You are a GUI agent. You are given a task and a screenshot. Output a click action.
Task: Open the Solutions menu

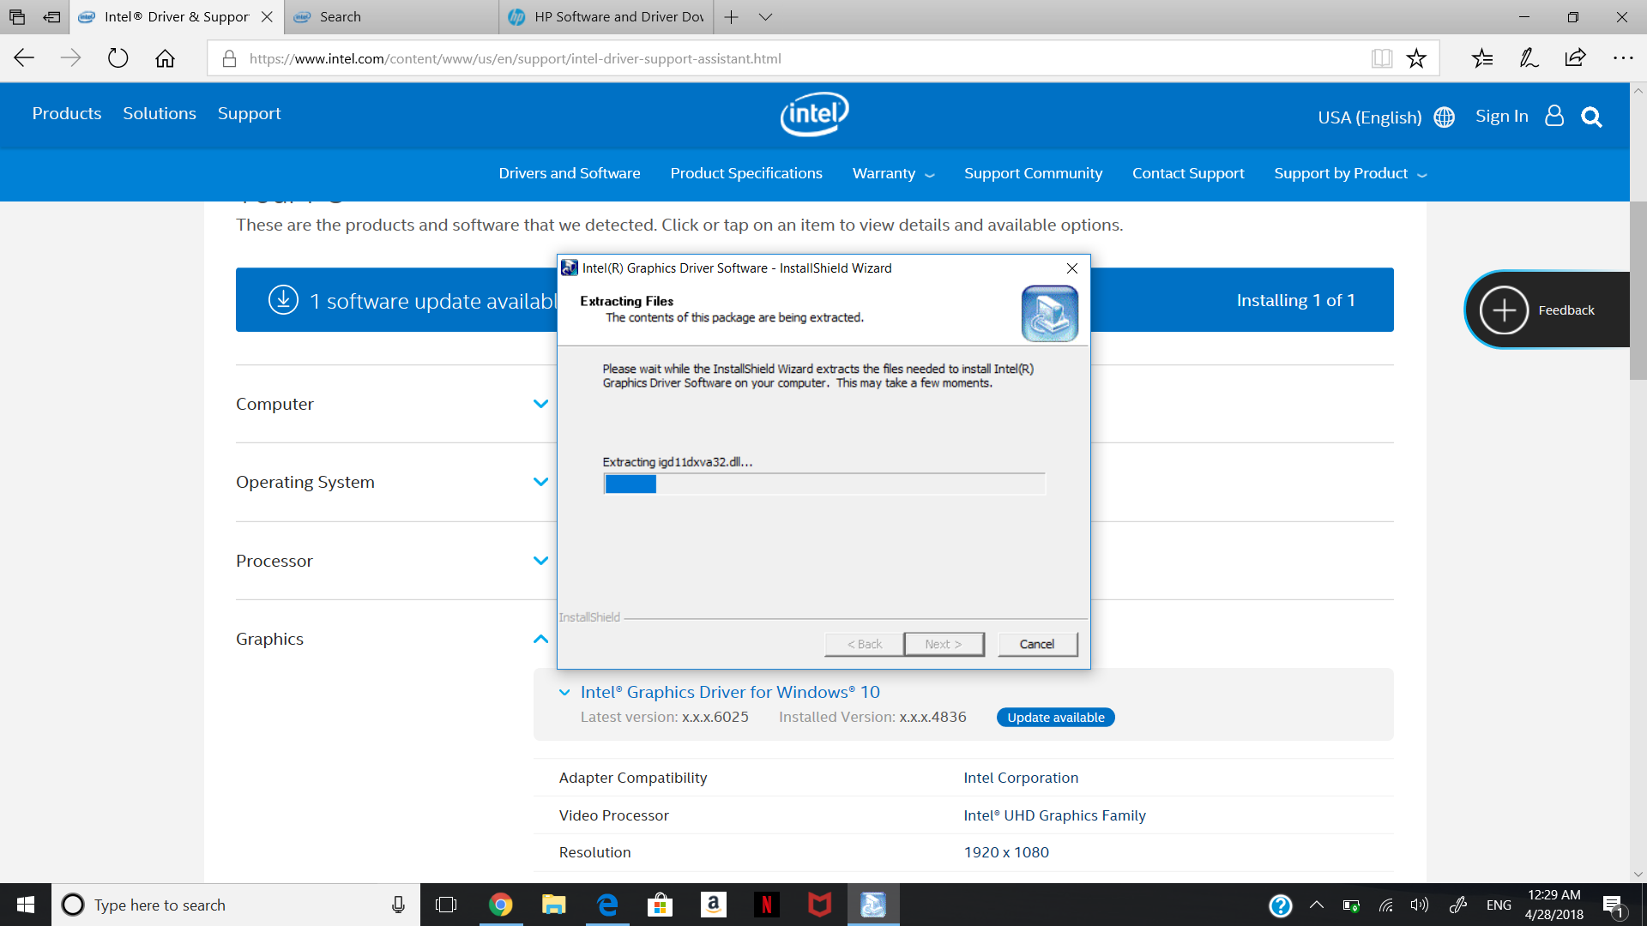(160, 113)
